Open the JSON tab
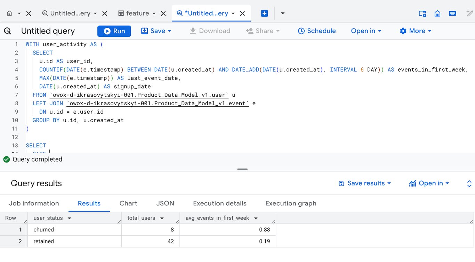This screenshot has height=262, width=475. click(165, 204)
